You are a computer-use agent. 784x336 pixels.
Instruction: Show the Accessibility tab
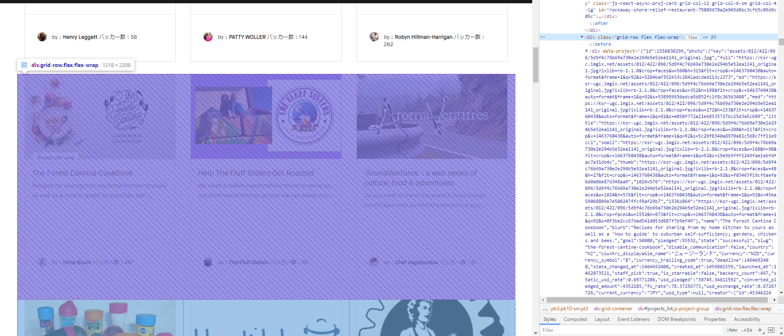click(747, 319)
